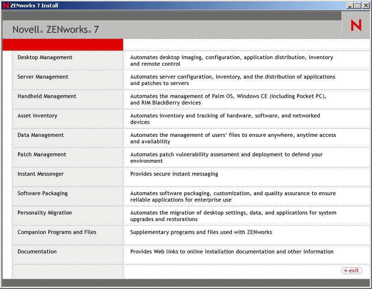Select Server Management from the install list

43,77
